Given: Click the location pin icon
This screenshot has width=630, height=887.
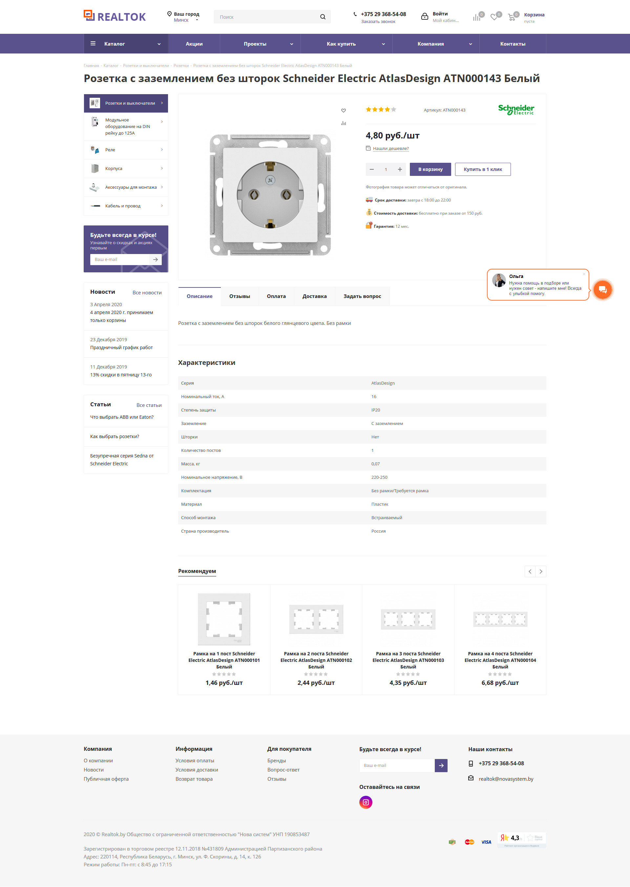Looking at the screenshot, I should point(169,14).
